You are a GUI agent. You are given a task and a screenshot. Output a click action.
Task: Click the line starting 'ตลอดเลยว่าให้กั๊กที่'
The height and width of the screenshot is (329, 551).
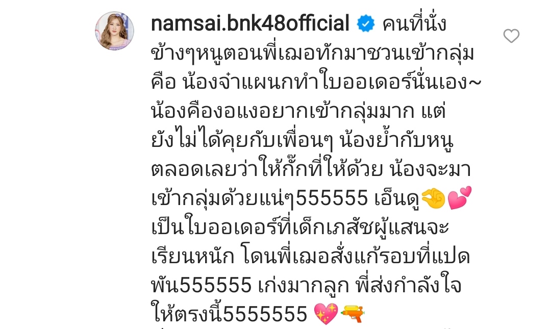pyautogui.click(x=311, y=169)
